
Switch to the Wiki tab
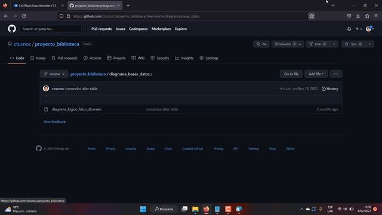point(138,58)
